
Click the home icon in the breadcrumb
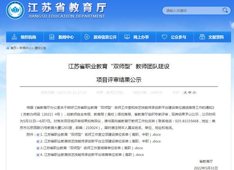8,48
